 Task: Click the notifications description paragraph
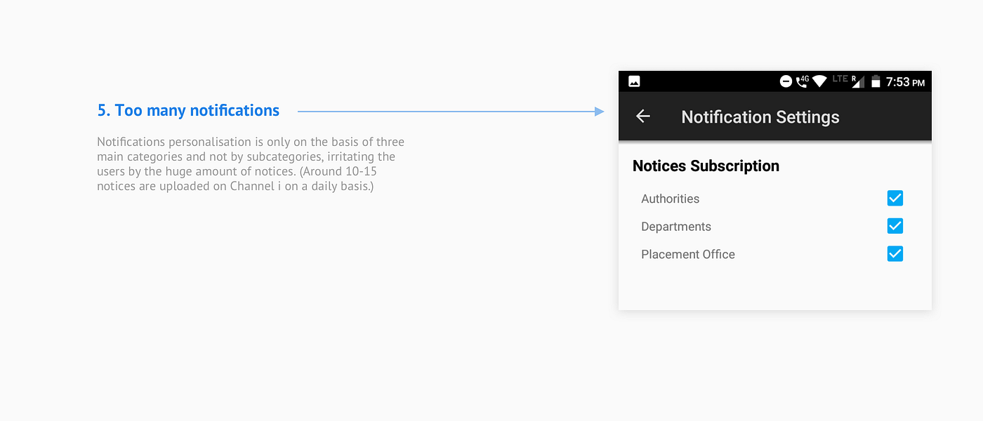pyautogui.click(x=250, y=163)
